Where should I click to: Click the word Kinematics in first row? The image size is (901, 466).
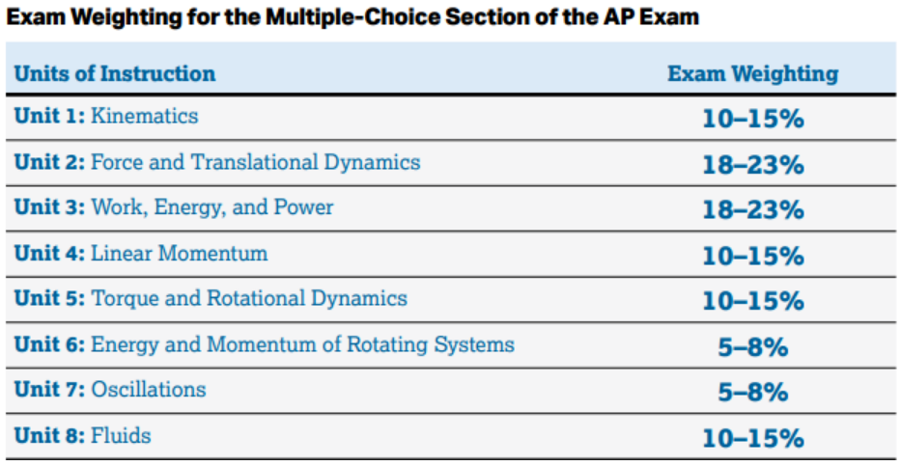[145, 117]
